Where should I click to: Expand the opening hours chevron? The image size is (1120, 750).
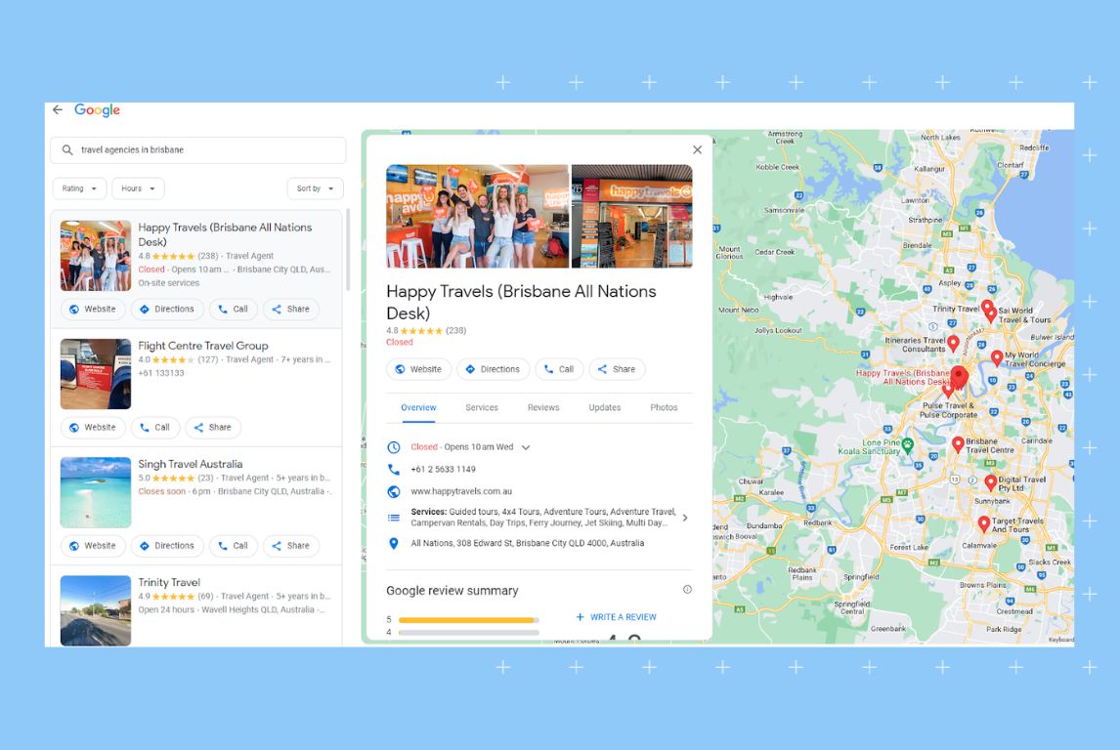coord(526,446)
